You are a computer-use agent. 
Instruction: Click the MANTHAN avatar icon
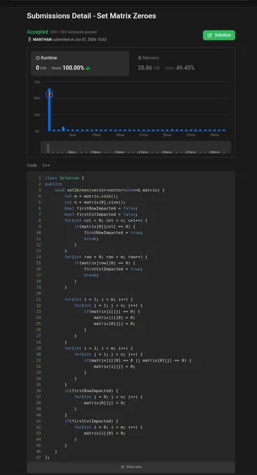29,39
